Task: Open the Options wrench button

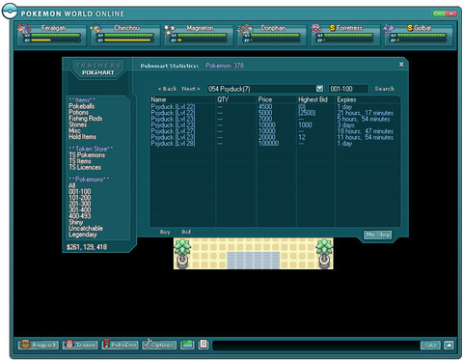Action: [159, 345]
